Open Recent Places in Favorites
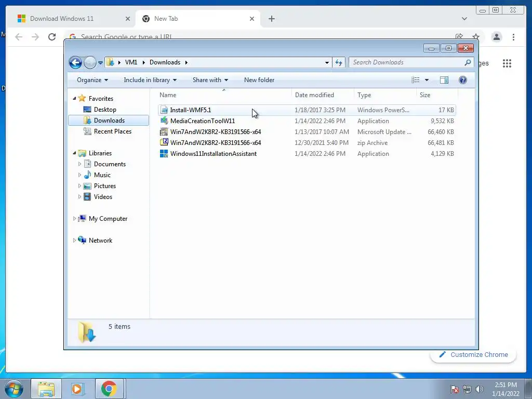This screenshot has width=532, height=399. pos(112,131)
